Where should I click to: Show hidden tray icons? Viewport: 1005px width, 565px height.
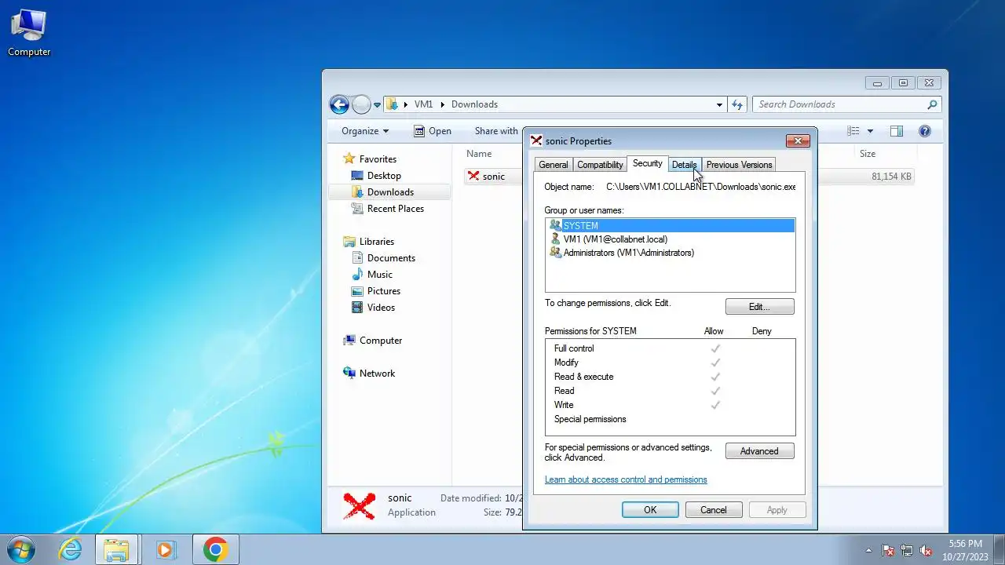(868, 551)
